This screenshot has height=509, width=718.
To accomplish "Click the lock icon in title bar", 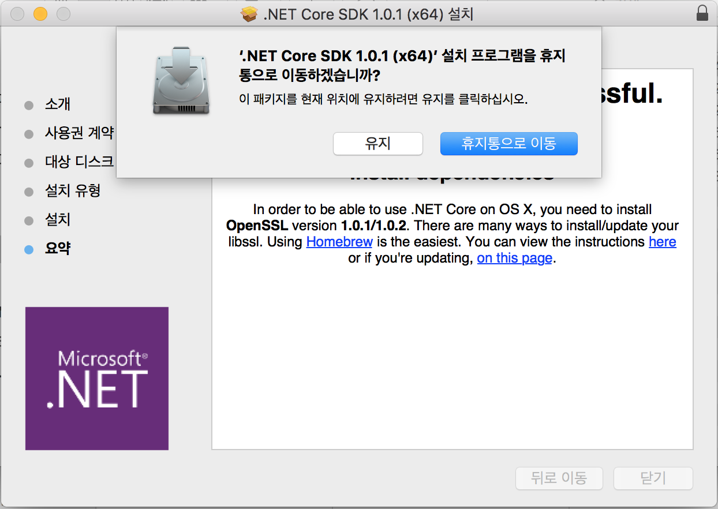I will click(702, 14).
